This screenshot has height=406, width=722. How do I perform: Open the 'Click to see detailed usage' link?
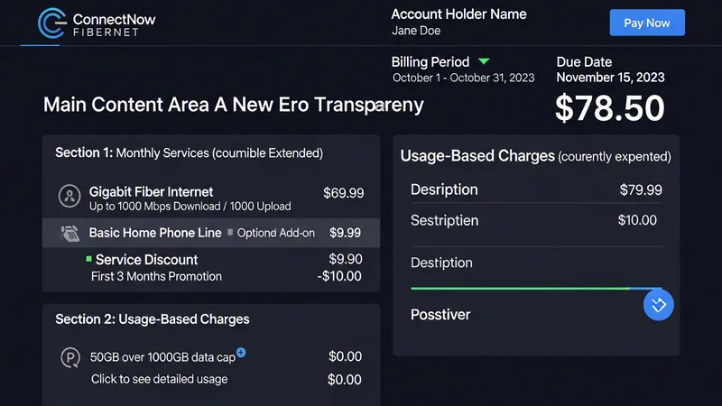(159, 379)
